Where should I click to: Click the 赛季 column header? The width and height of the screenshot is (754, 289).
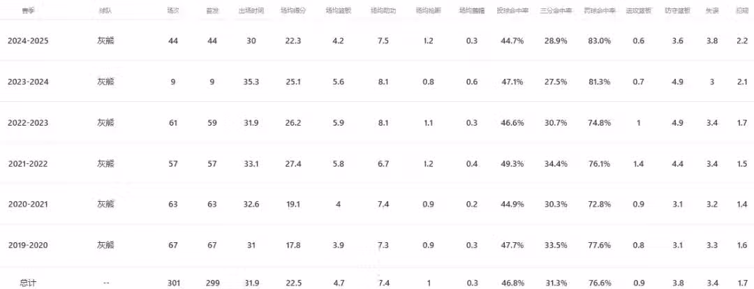28,12
